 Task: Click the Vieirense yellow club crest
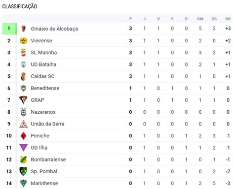(23, 41)
